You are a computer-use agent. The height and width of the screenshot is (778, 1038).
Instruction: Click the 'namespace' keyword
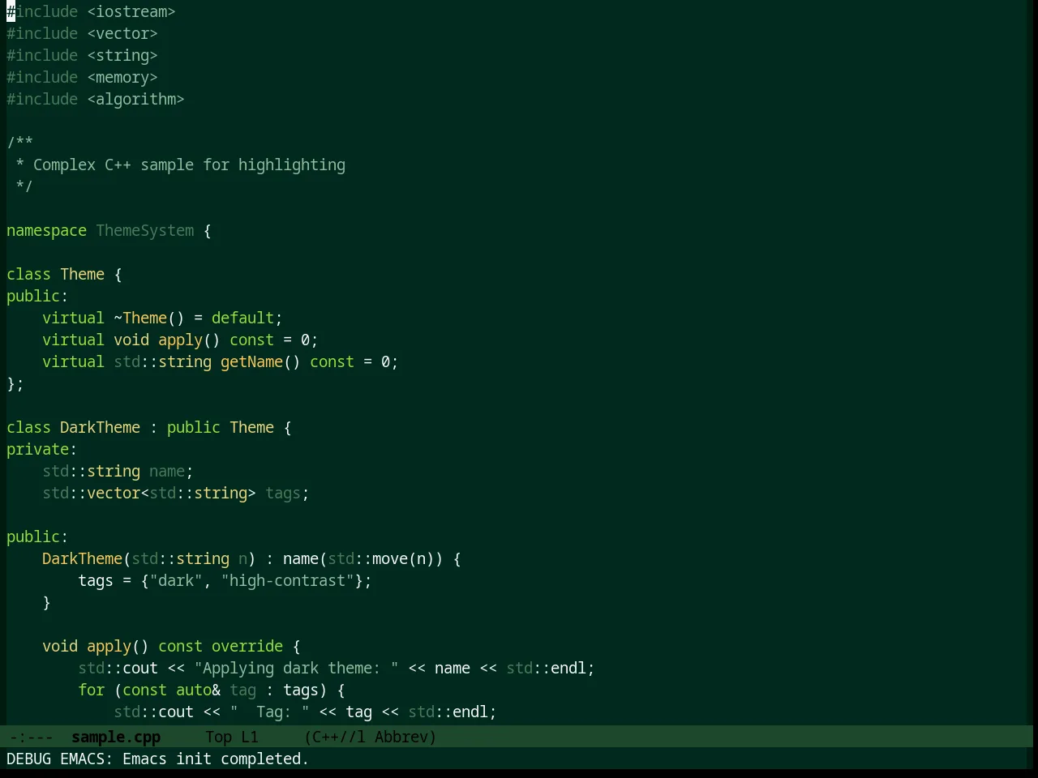pyautogui.click(x=46, y=231)
